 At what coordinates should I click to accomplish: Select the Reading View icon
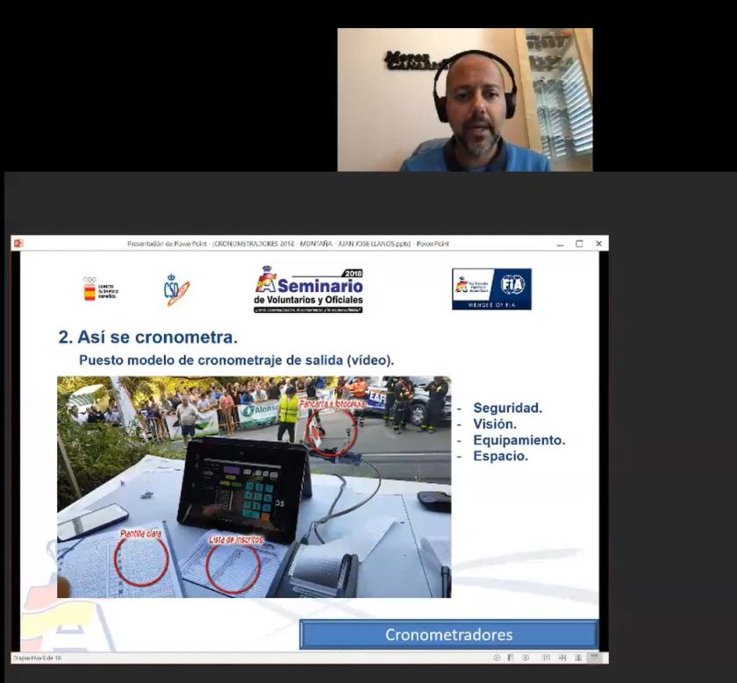coord(578,657)
